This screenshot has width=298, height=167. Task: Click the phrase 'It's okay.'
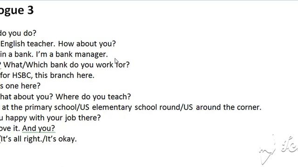click(x=61, y=139)
